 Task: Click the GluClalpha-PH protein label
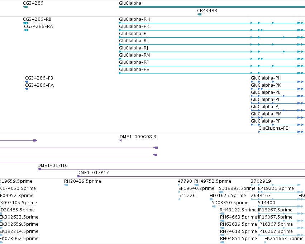tap(266, 78)
